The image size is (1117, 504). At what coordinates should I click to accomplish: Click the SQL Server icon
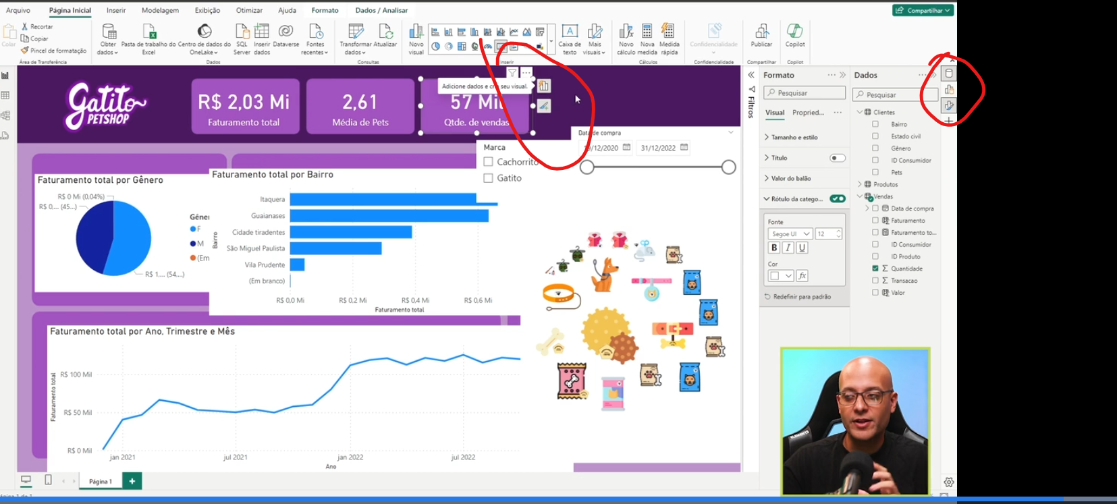pos(242,32)
